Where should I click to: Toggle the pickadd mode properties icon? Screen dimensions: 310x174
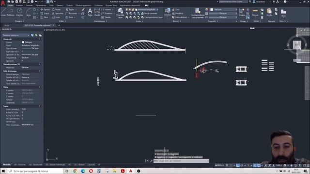32,35
